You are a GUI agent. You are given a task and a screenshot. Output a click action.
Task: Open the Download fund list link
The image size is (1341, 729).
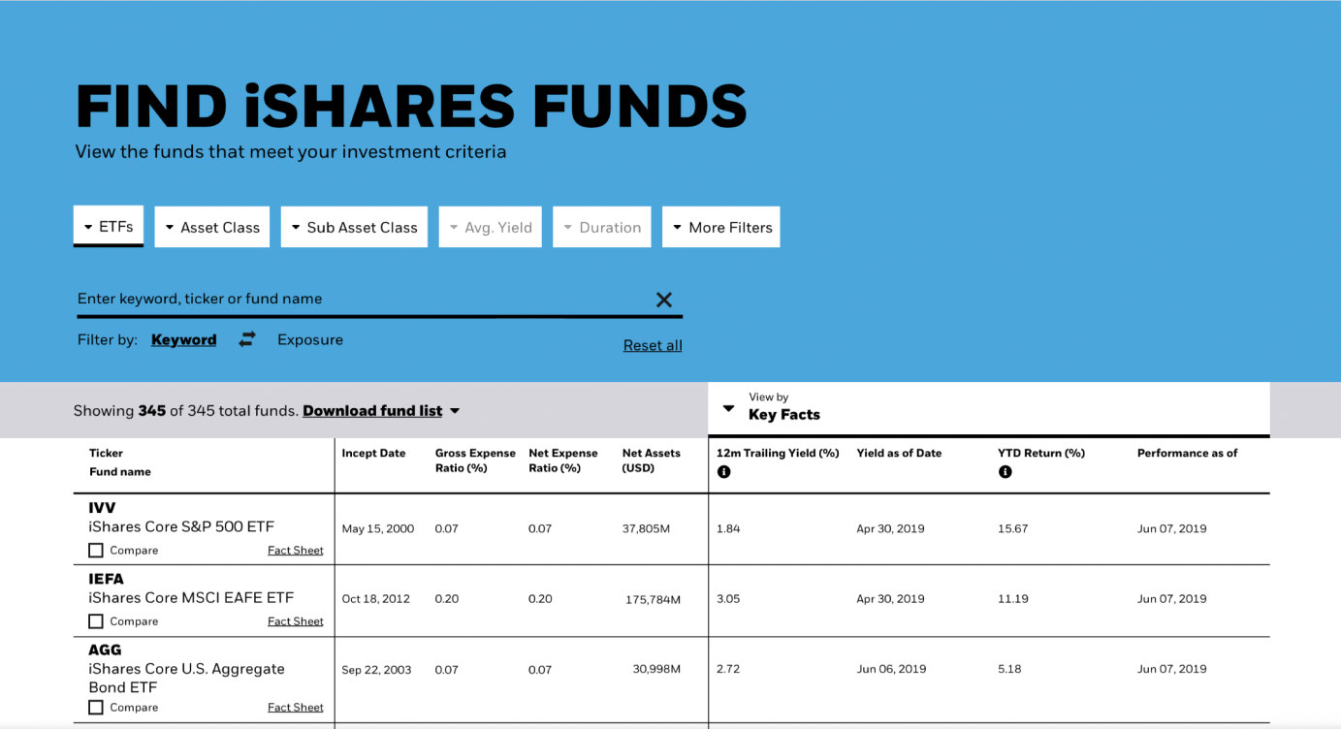(x=372, y=411)
